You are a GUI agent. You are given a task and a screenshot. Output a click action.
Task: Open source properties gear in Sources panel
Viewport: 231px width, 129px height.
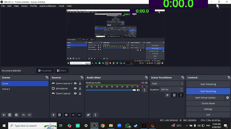pyautogui.click(x=66, y=115)
